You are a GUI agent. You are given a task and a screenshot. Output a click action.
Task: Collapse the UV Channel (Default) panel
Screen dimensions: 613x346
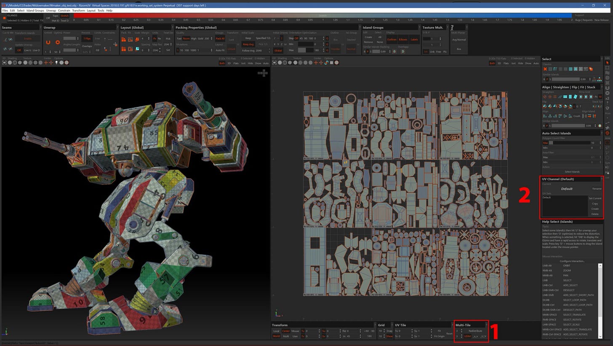pos(601,179)
